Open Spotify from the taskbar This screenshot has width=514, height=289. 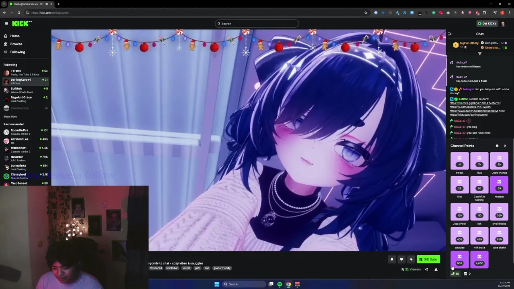point(279,284)
